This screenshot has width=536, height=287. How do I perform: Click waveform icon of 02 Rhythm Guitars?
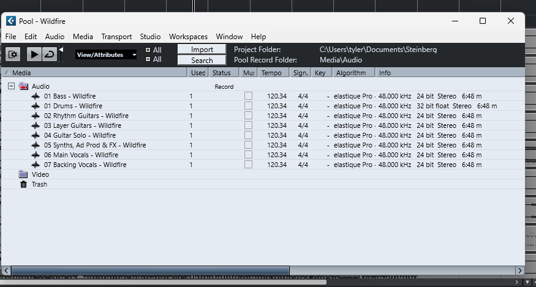pyautogui.click(x=36, y=116)
